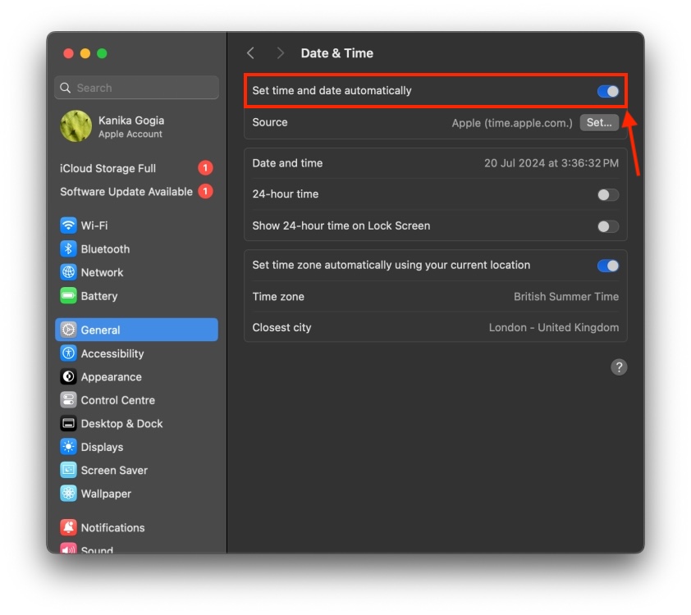Turn on Show 24-hour time on Lock Screen
Image resolution: width=691 pixels, height=615 pixels.
(607, 225)
